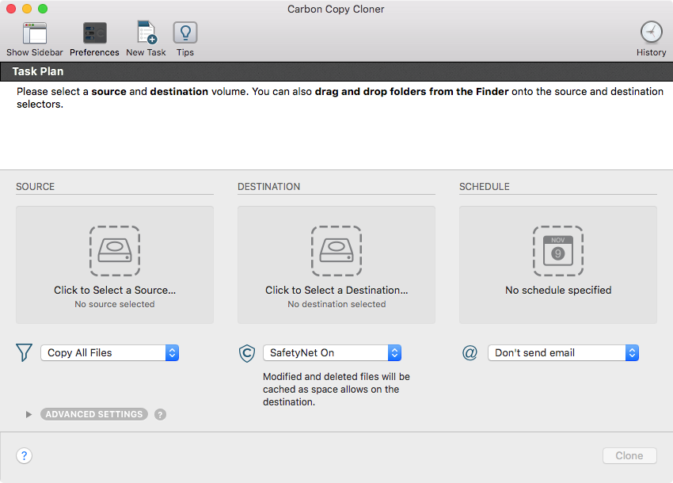The height and width of the screenshot is (483, 673).
Task: Click 'No destination selected' text
Action: click(336, 304)
